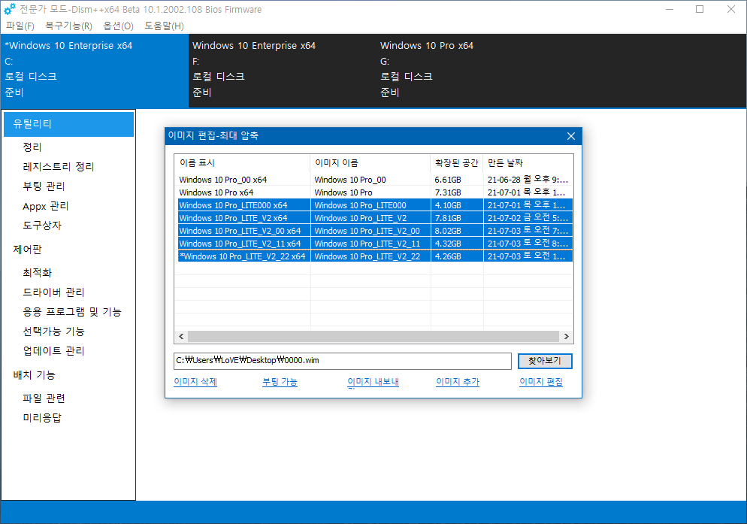Click the 부팅 가능 link
Viewport: 747px width, 524px height.
[280, 382]
